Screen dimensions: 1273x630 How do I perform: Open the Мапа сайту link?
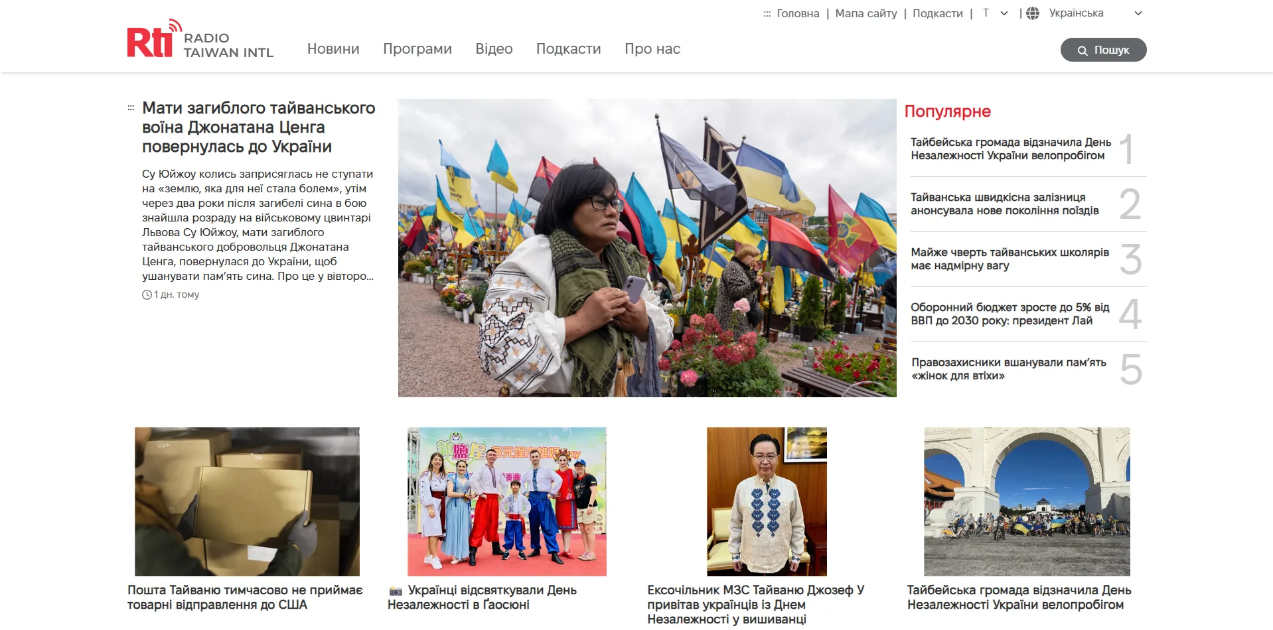click(865, 13)
